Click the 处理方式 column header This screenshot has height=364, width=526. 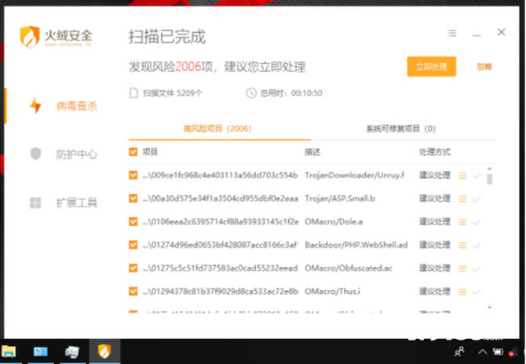pyautogui.click(x=435, y=152)
